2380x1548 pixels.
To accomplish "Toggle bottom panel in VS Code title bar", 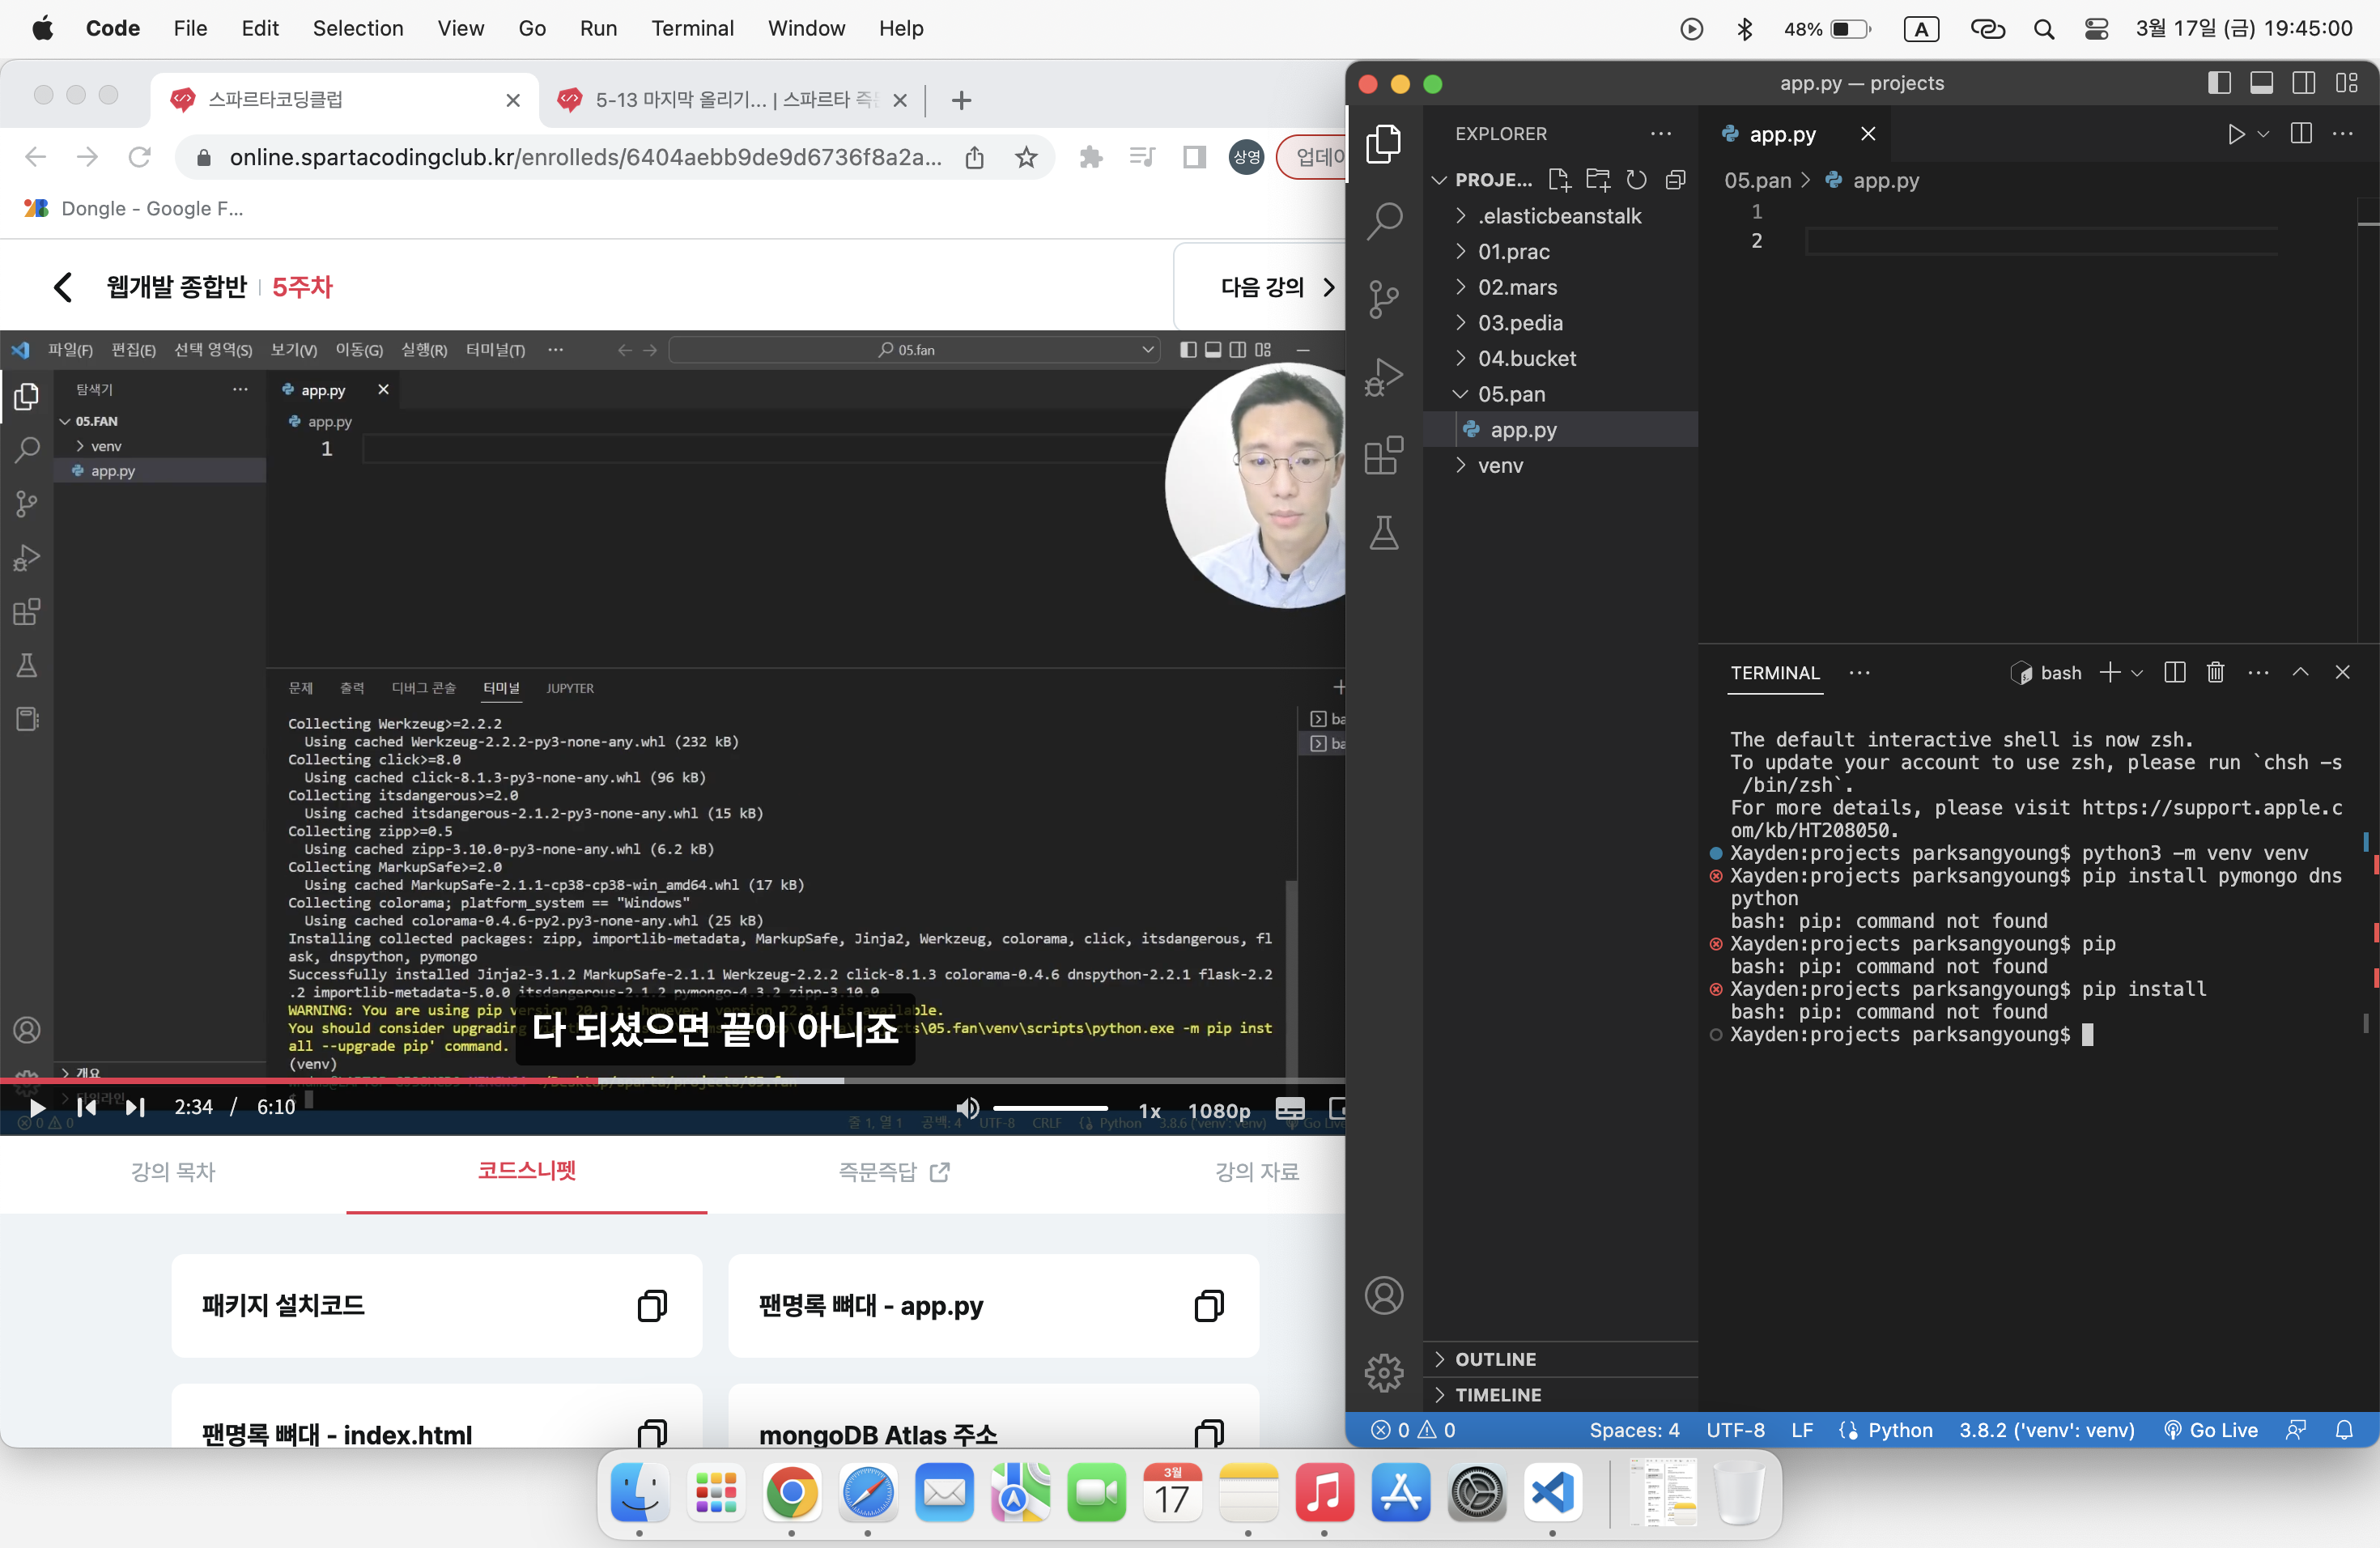I will pos(2261,83).
